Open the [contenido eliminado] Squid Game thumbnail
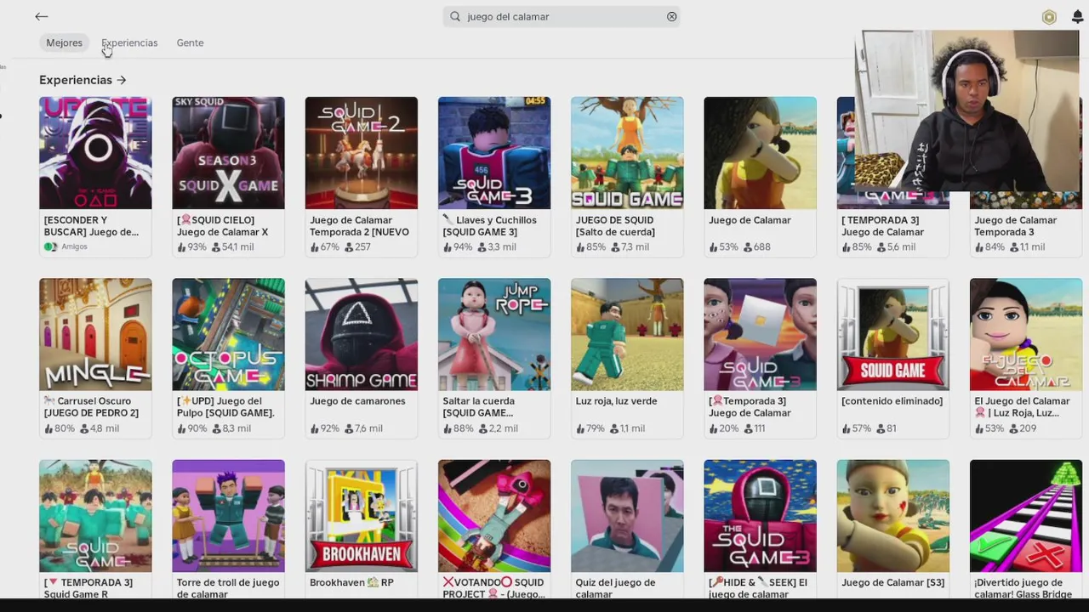 893,334
